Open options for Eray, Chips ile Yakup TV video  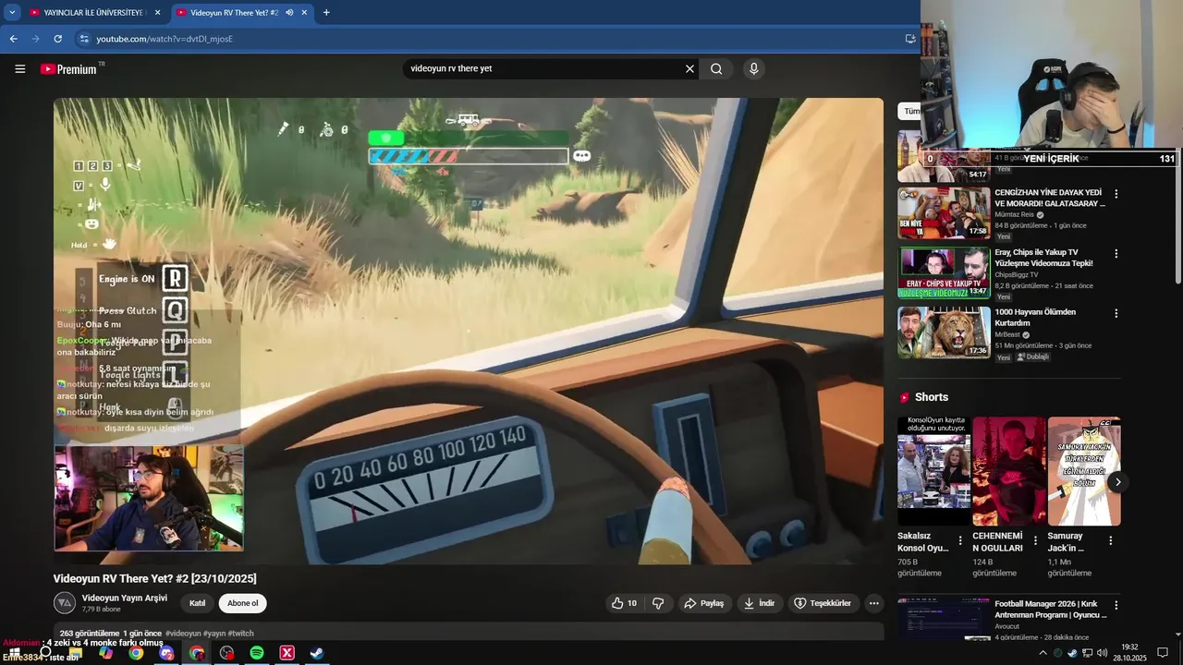[1116, 254]
